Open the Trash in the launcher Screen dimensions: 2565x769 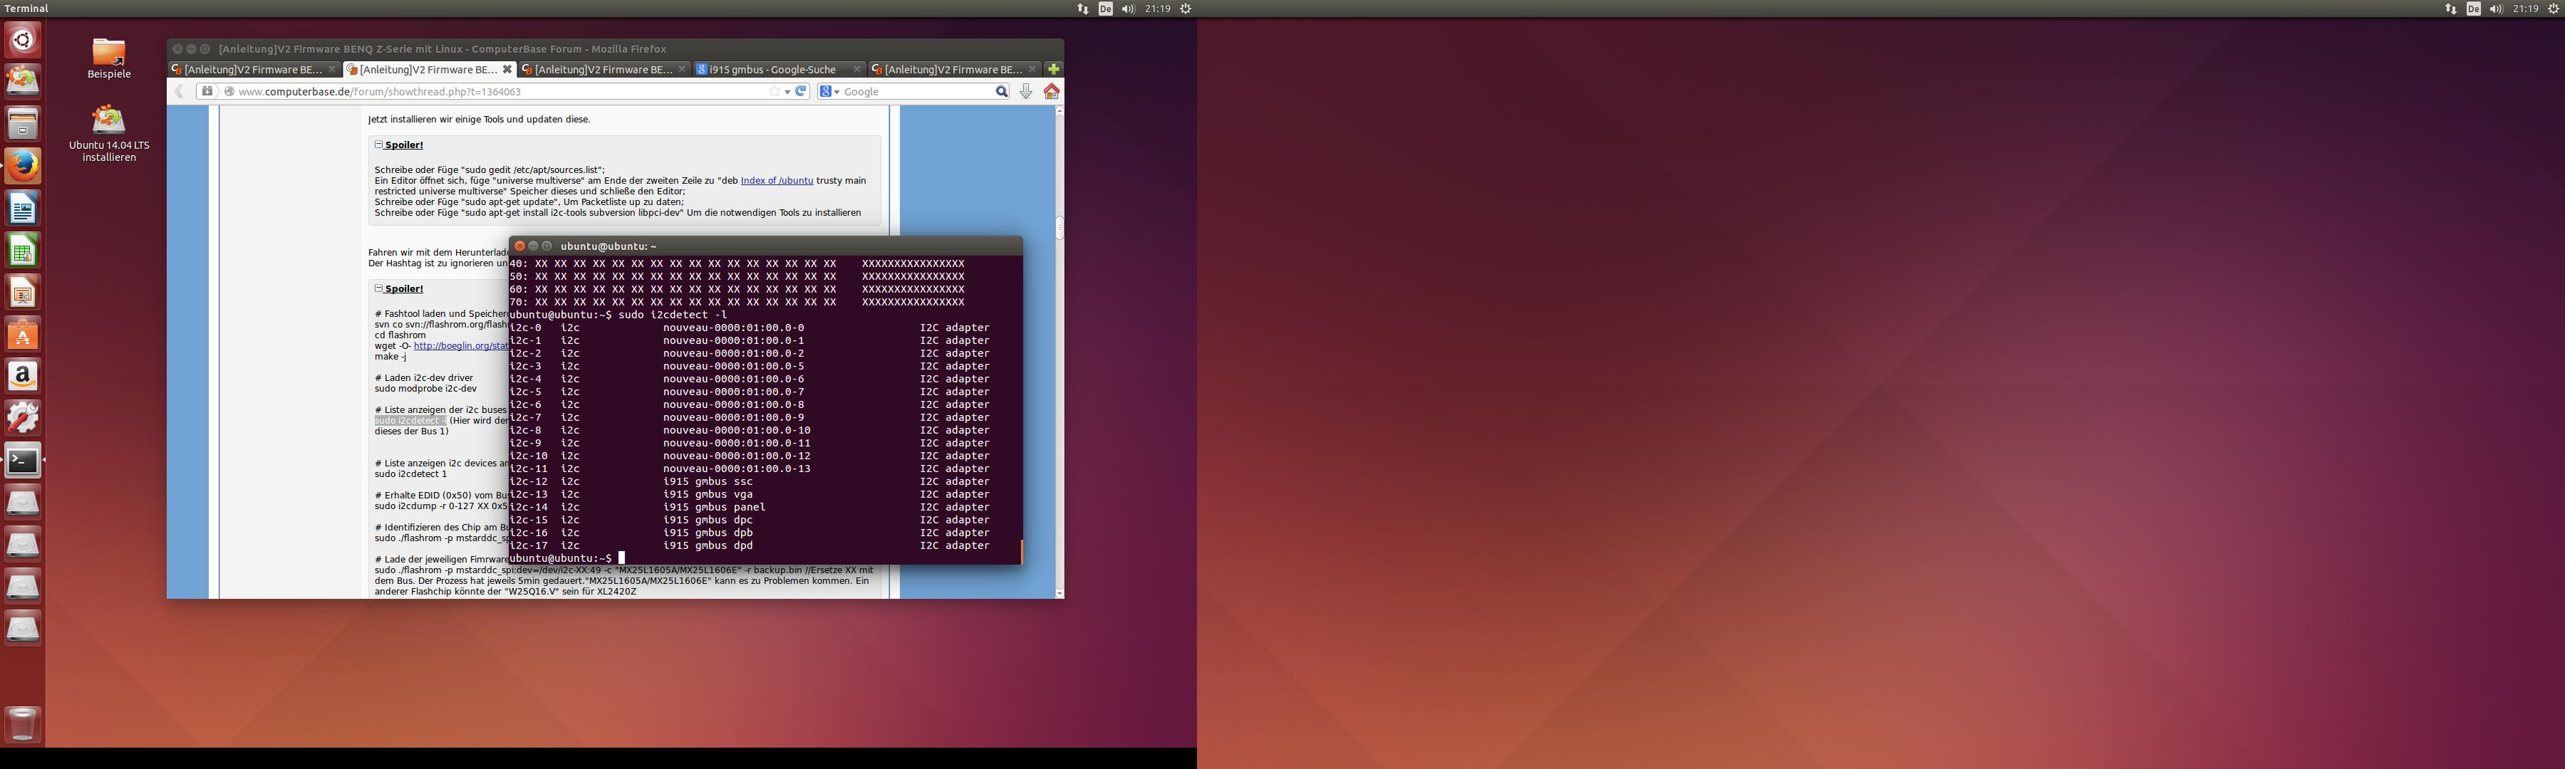coord(23,724)
